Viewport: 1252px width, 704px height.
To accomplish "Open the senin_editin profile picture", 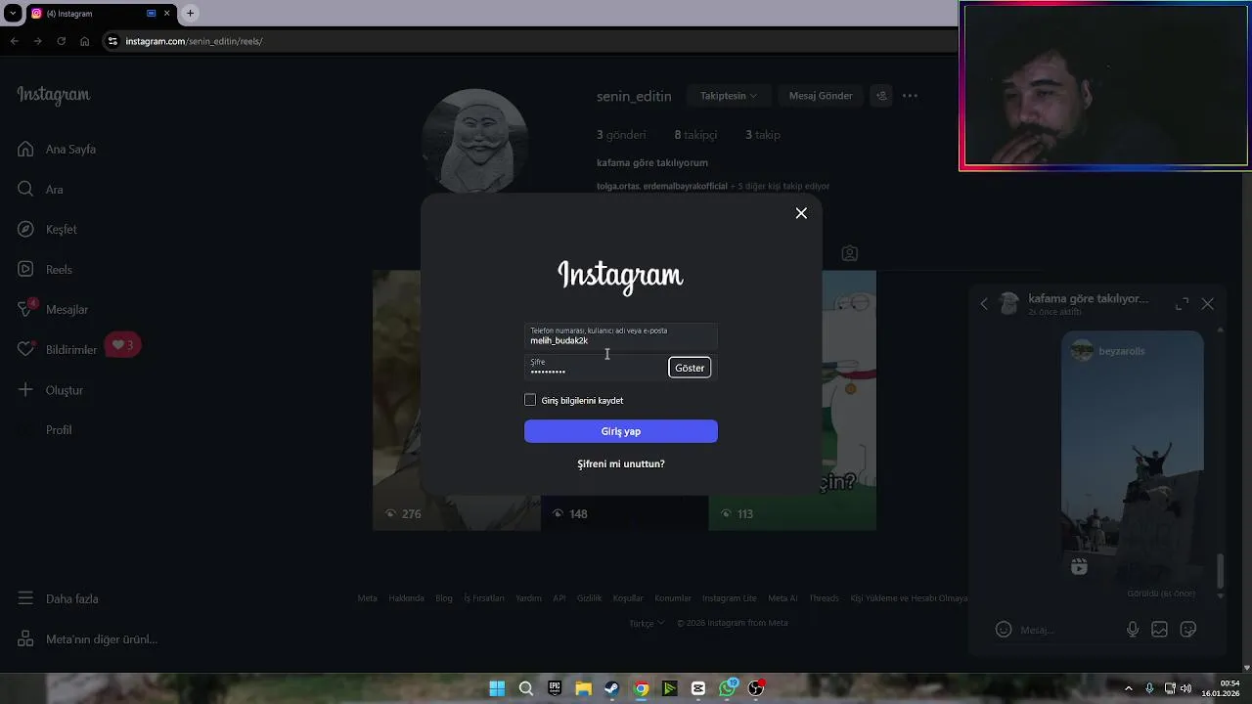I will (476, 141).
